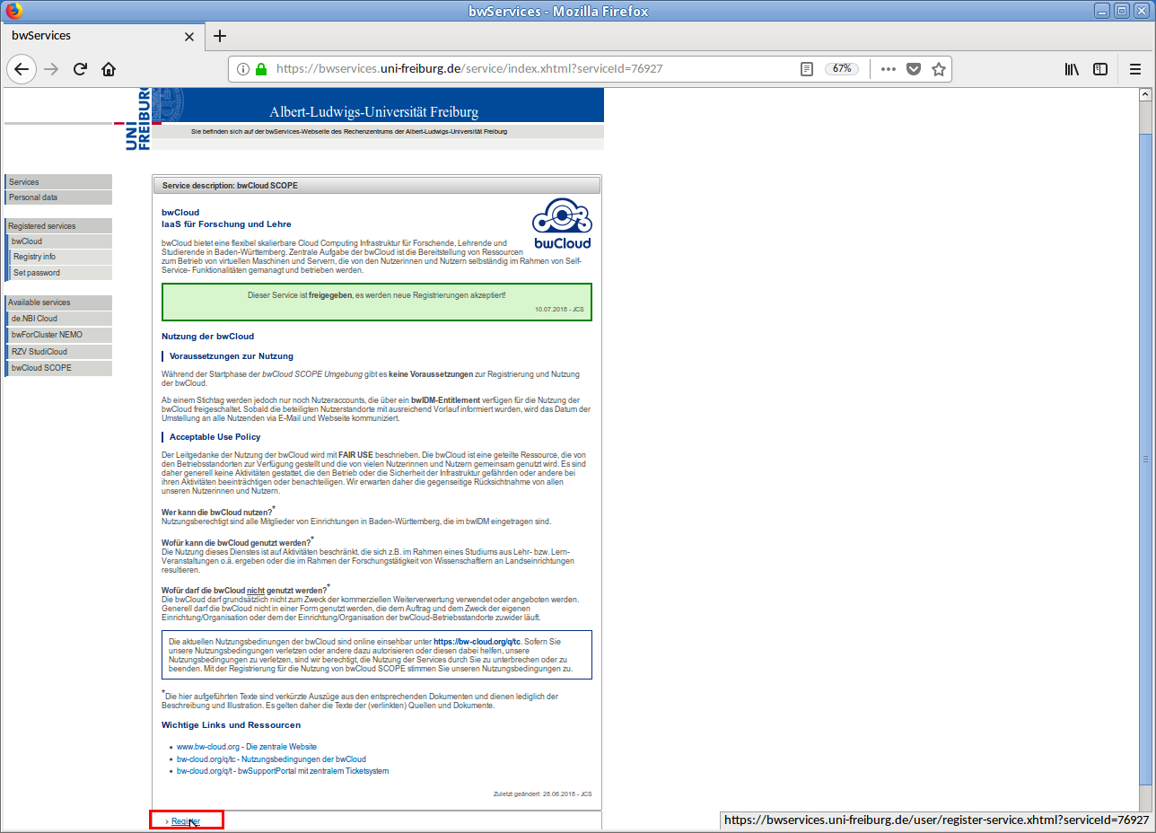Open the Services sidebar item
This screenshot has height=833, width=1156.
(x=58, y=182)
